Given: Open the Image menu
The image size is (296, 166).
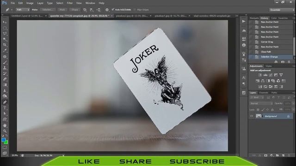Looking at the screenshot, I should click(30, 3).
